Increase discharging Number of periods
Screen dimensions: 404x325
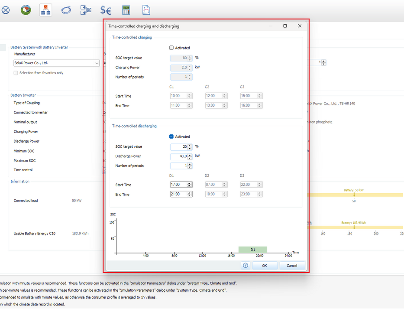[190, 164]
